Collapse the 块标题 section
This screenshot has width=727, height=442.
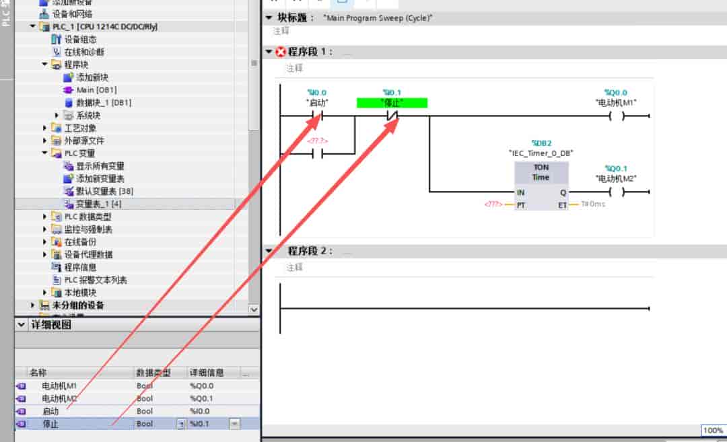269,17
